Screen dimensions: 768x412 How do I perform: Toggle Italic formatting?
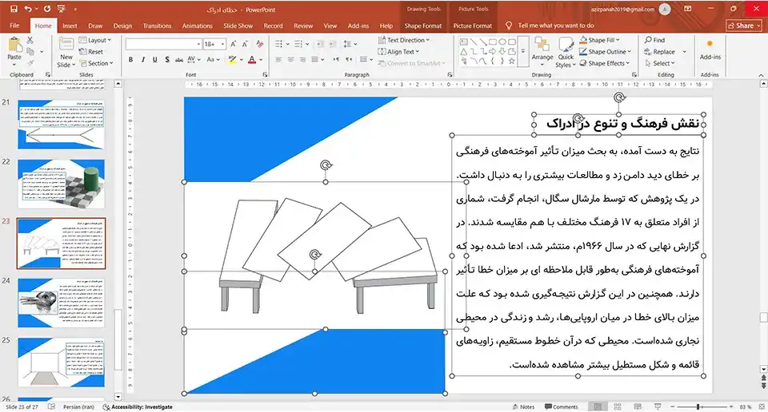(x=142, y=60)
